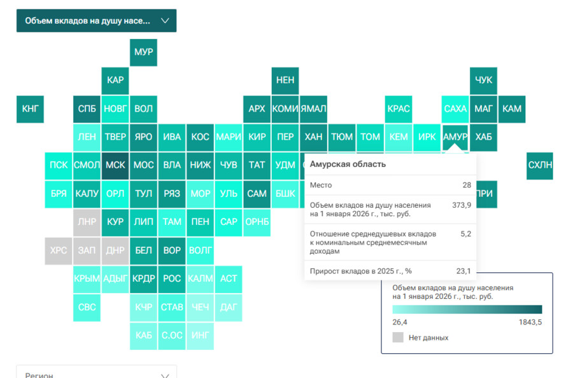This screenshot has height=378, width=573.
Task: Click the КАМ Kamchatka tile
Action: click(x=512, y=109)
